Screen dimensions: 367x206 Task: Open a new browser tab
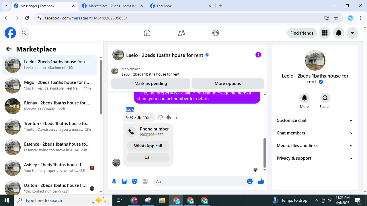220,6
